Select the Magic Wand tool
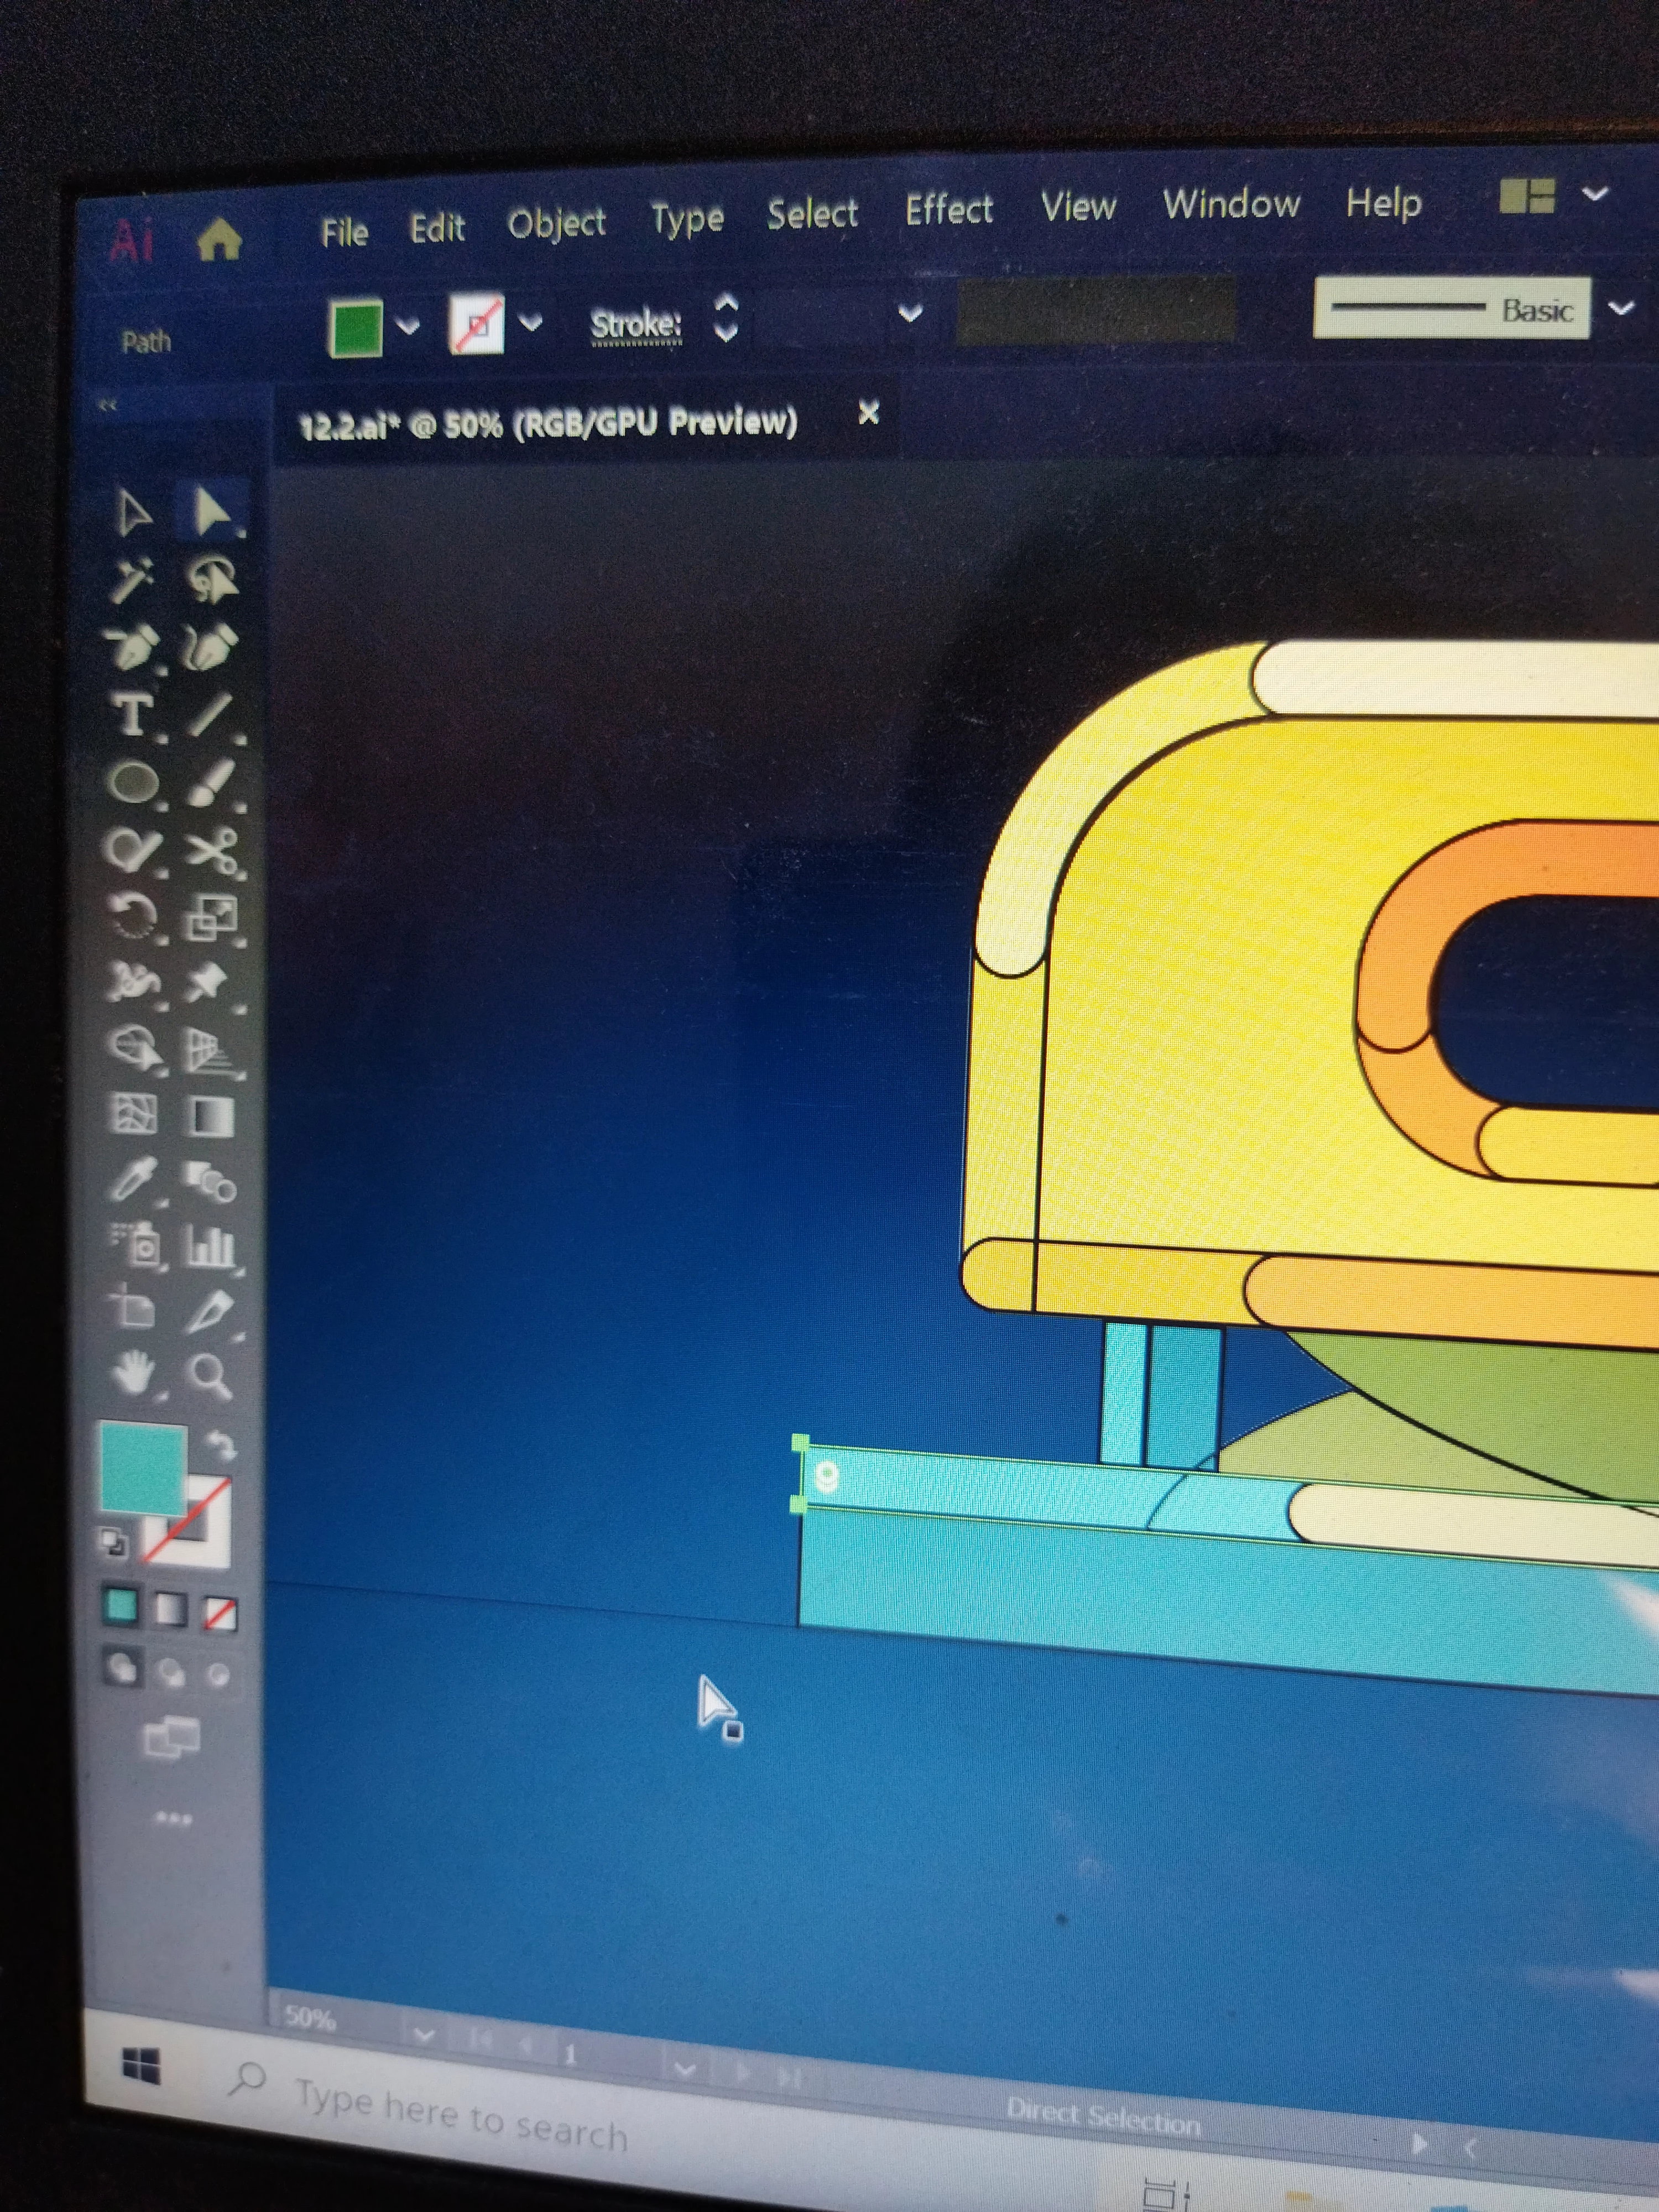This screenshot has width=1659, height=2212. [x=131, y=581]
